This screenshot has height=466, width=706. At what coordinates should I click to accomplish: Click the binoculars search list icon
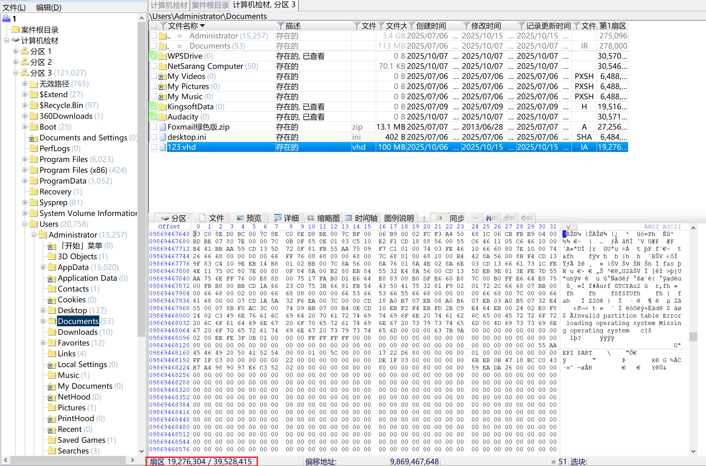coord(491,218)
